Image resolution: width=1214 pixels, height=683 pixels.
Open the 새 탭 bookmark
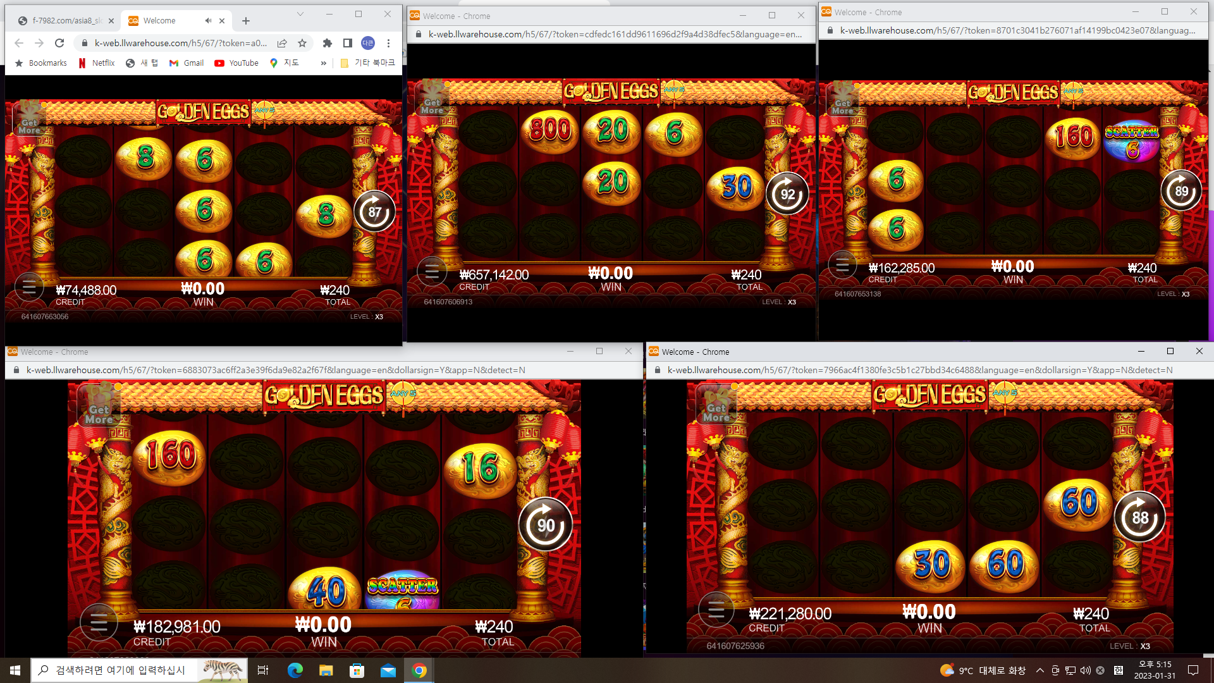click(x=142, y=63)
